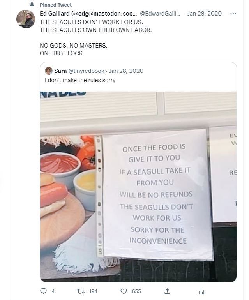
Task: Open quoted tweet's Jan 28, 2020 date
Action: point(126,71)
